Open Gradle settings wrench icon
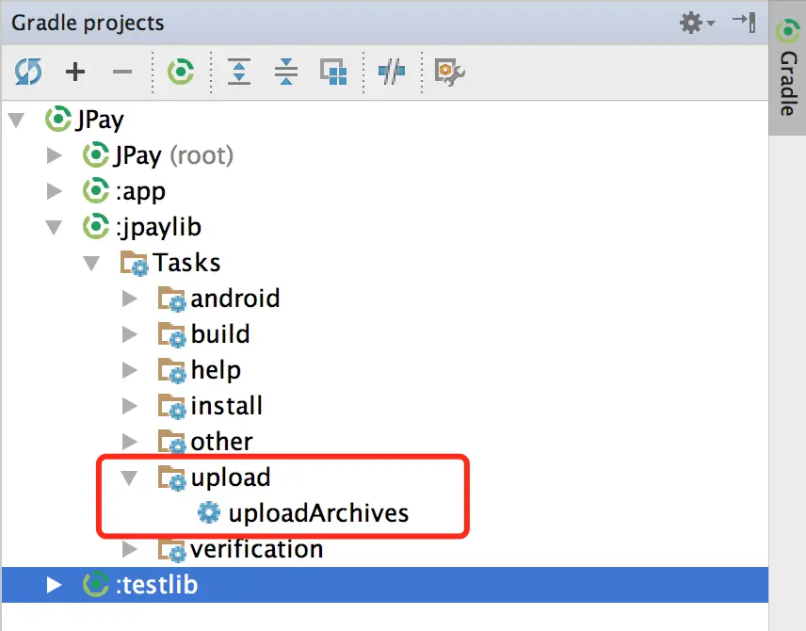The image size is (806, 631). point(449,72)
